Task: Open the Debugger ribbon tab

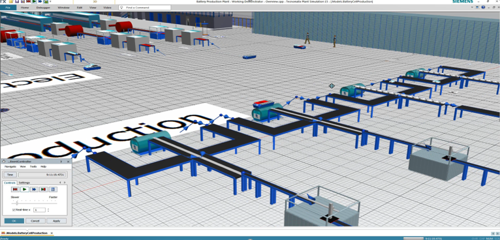Action: [x=43, y=7]
